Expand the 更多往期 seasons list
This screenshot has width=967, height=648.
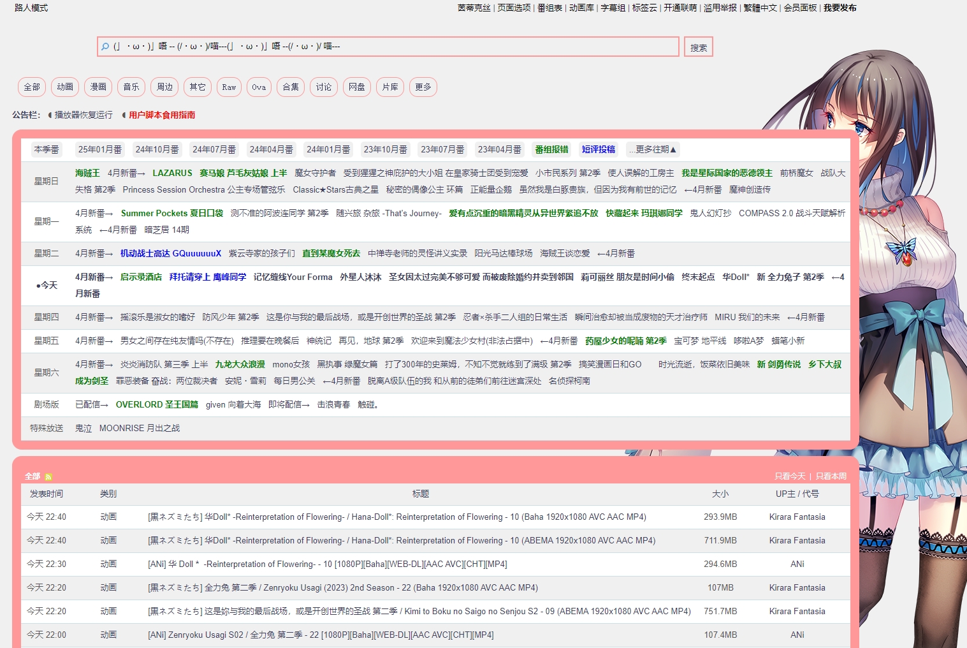653,149
